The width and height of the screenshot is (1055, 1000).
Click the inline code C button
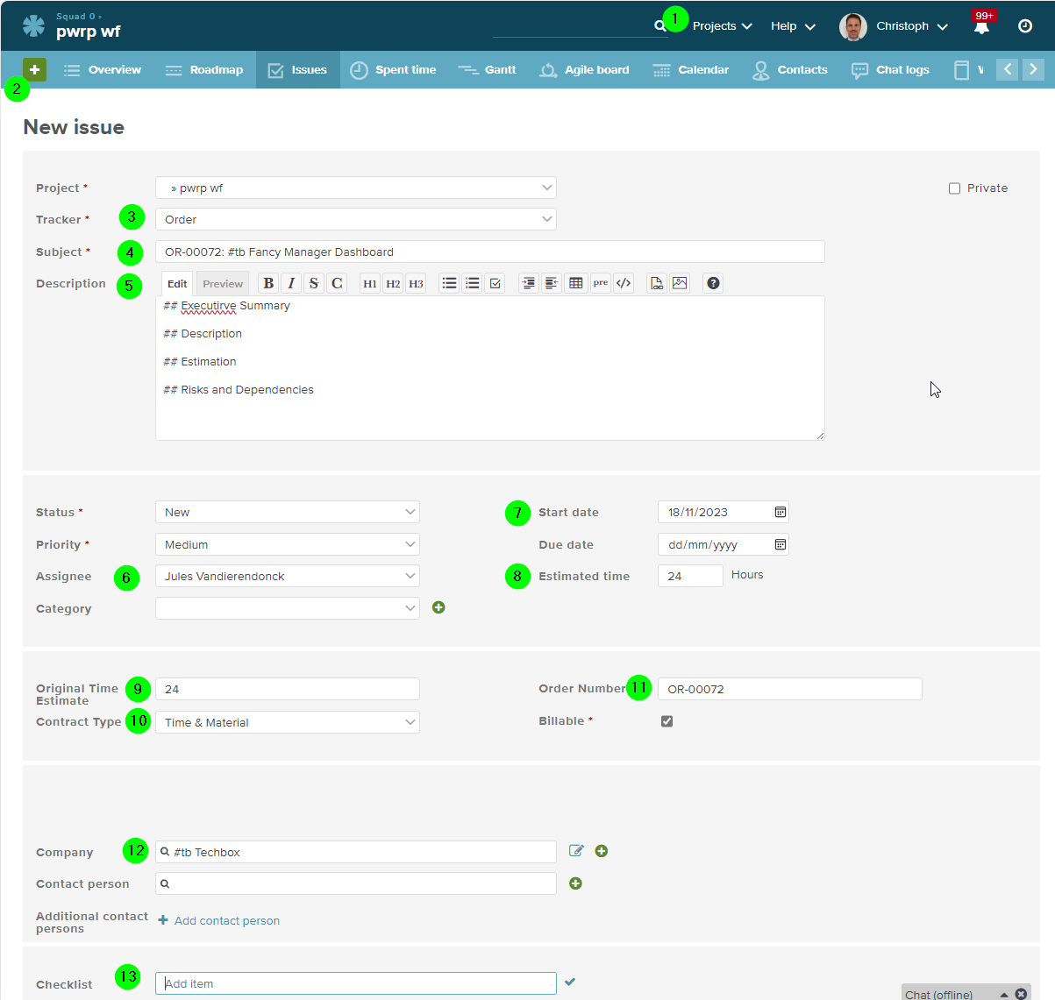(x=337, y=283)
